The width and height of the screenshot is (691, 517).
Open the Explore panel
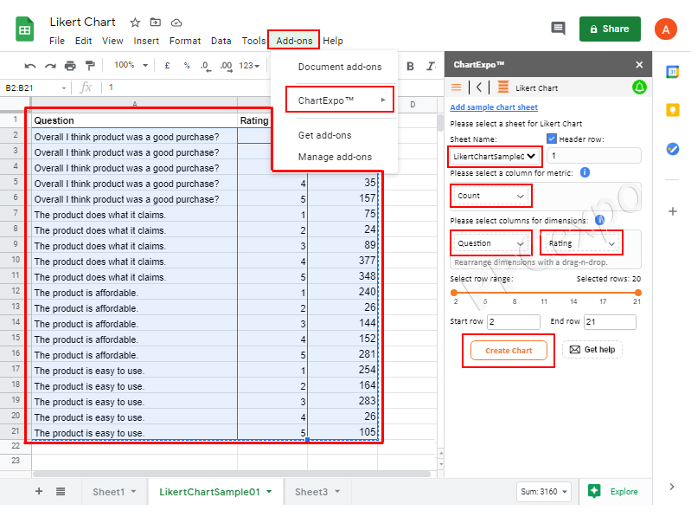pos(613,491)
